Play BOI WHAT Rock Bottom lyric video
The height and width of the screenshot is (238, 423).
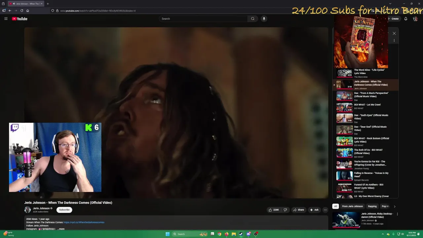365,141
